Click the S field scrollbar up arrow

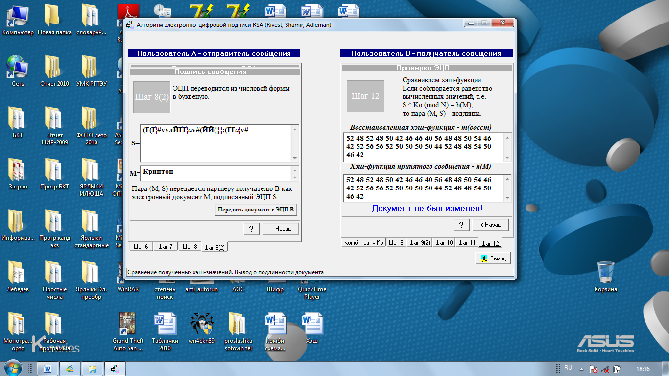[295, 129]
